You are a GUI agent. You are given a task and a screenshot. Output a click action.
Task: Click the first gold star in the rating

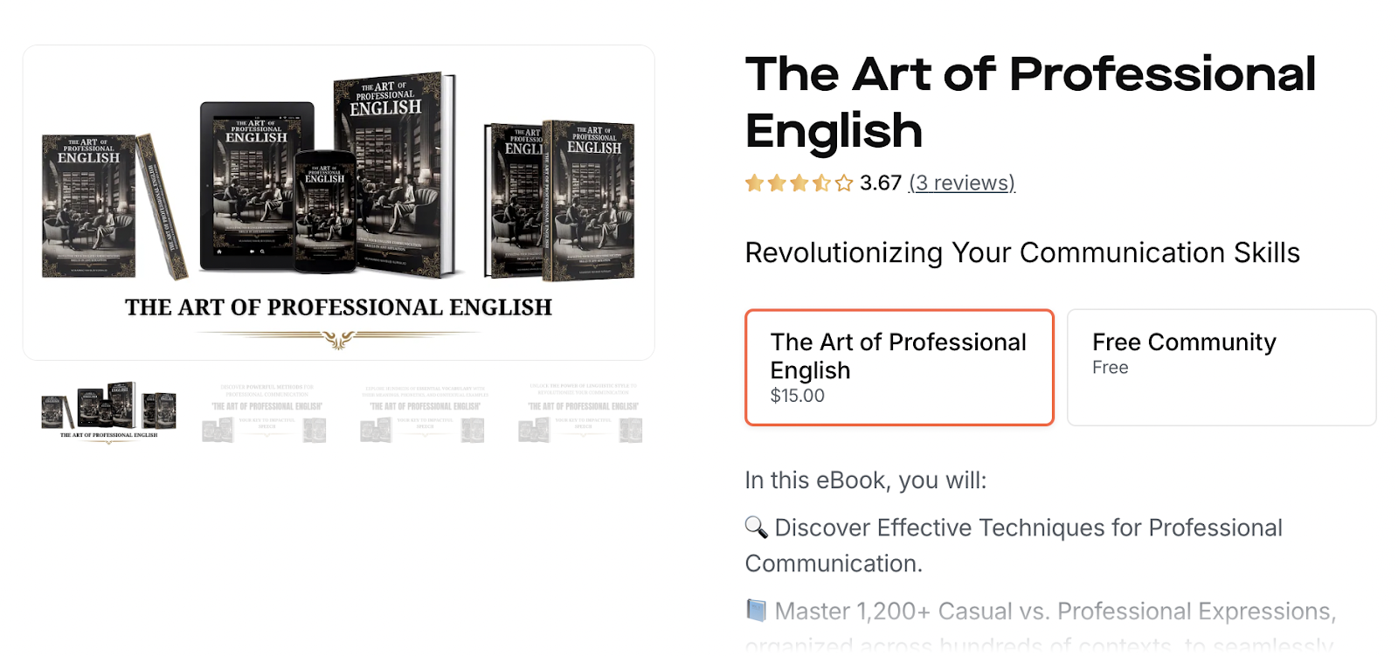(x=755, y=183)
